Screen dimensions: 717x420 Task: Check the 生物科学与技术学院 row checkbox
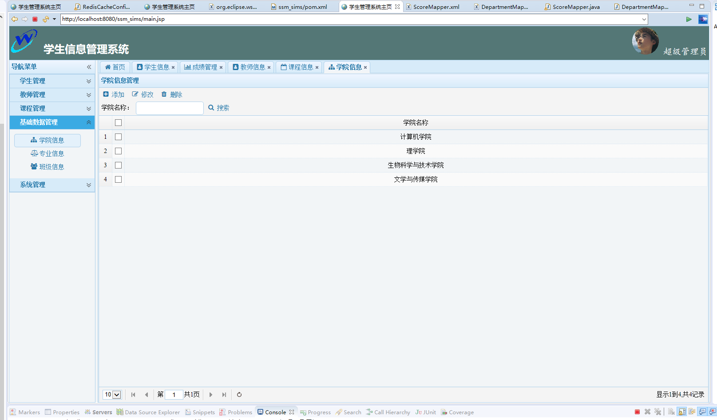118,165
